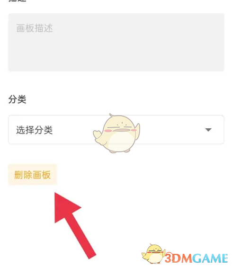
Task: Expand the category combo box field
Action: pos(116,130)
